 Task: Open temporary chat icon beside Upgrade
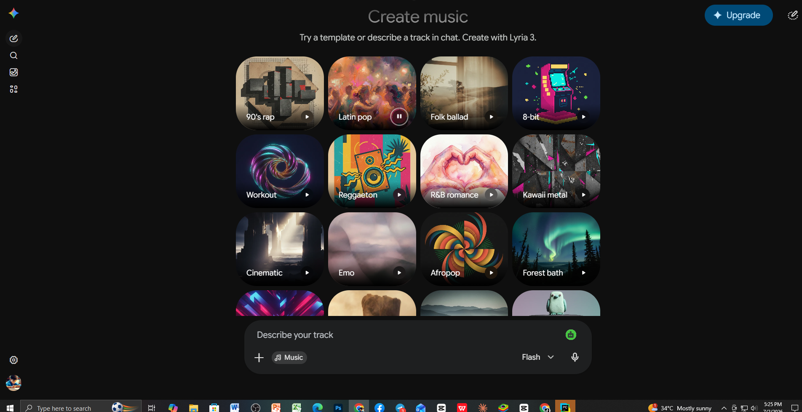[x=793, y=16]
